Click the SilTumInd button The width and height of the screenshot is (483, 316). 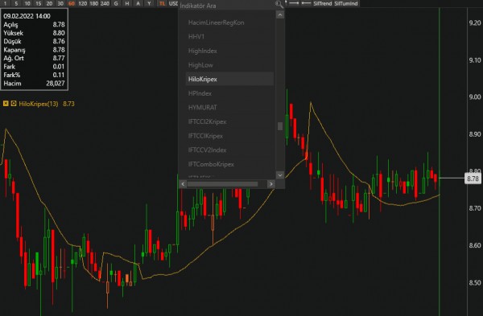point(346,4)
